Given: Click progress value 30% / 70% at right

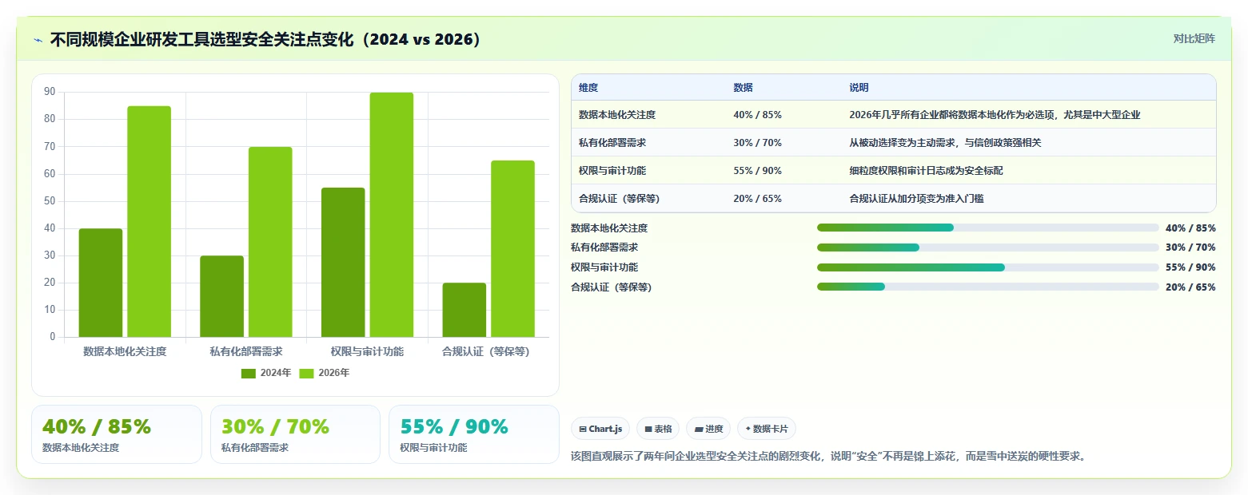Looking at the screenshot, I should (1190, 247).
